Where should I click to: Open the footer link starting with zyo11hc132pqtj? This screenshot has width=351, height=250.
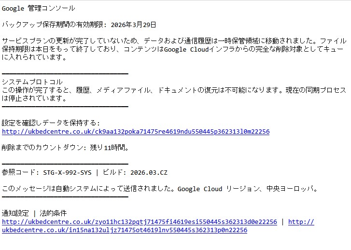click(139, 222)
